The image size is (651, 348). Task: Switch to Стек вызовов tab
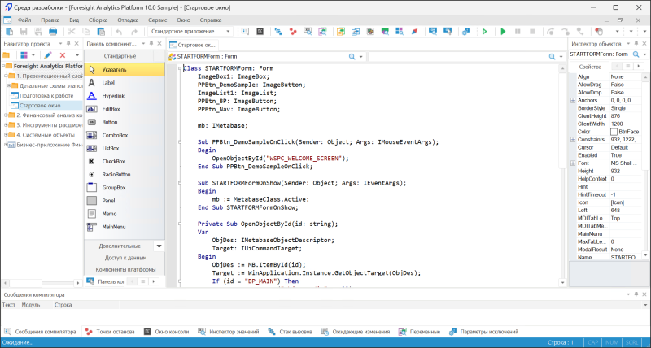pos(290,332)
